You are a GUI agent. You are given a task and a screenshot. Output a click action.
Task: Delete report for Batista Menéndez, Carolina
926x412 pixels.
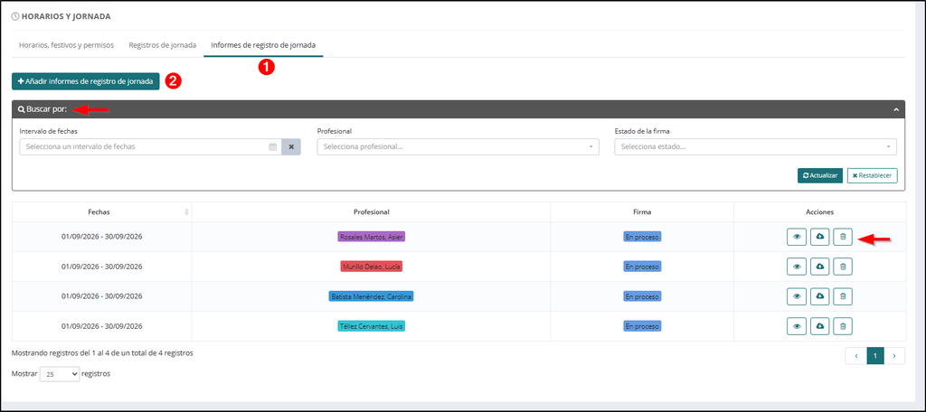click(x=843, y=295)
